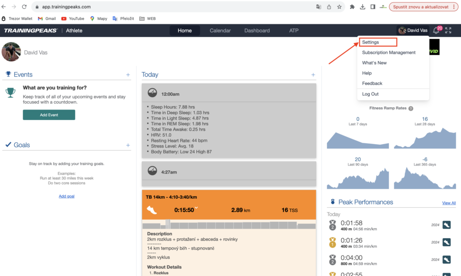Bookmark this page with the star icon
The width and height of the screenshot is (461, 276).
click(339, 7)
